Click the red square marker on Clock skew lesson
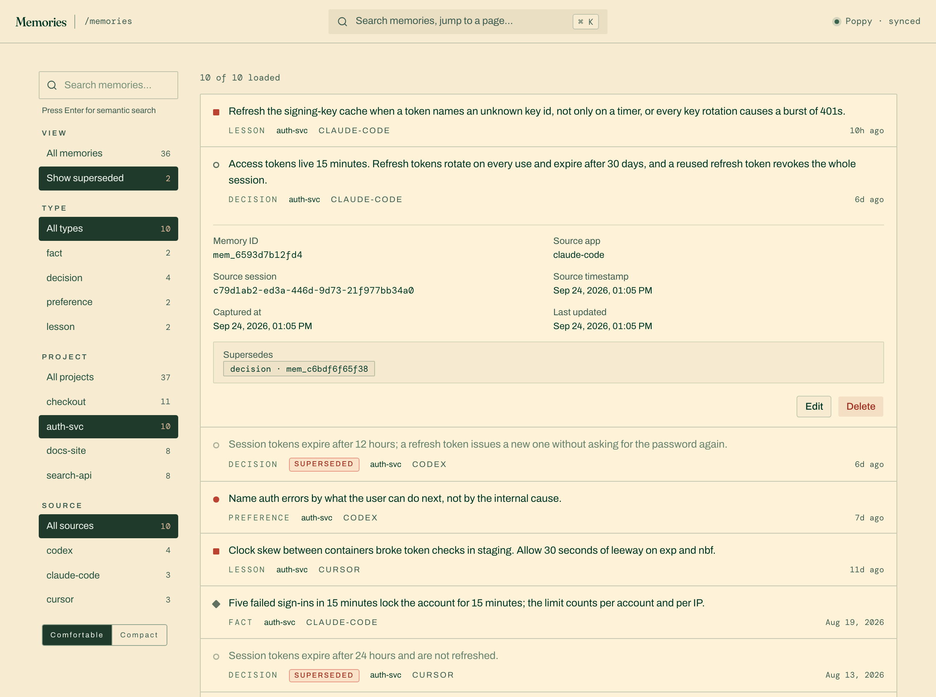 coord(216,551)
